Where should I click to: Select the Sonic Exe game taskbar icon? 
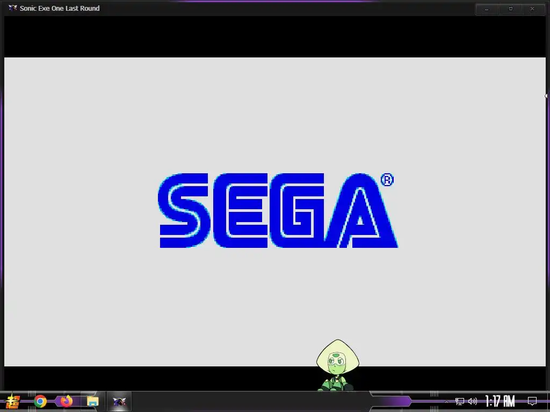119,401
